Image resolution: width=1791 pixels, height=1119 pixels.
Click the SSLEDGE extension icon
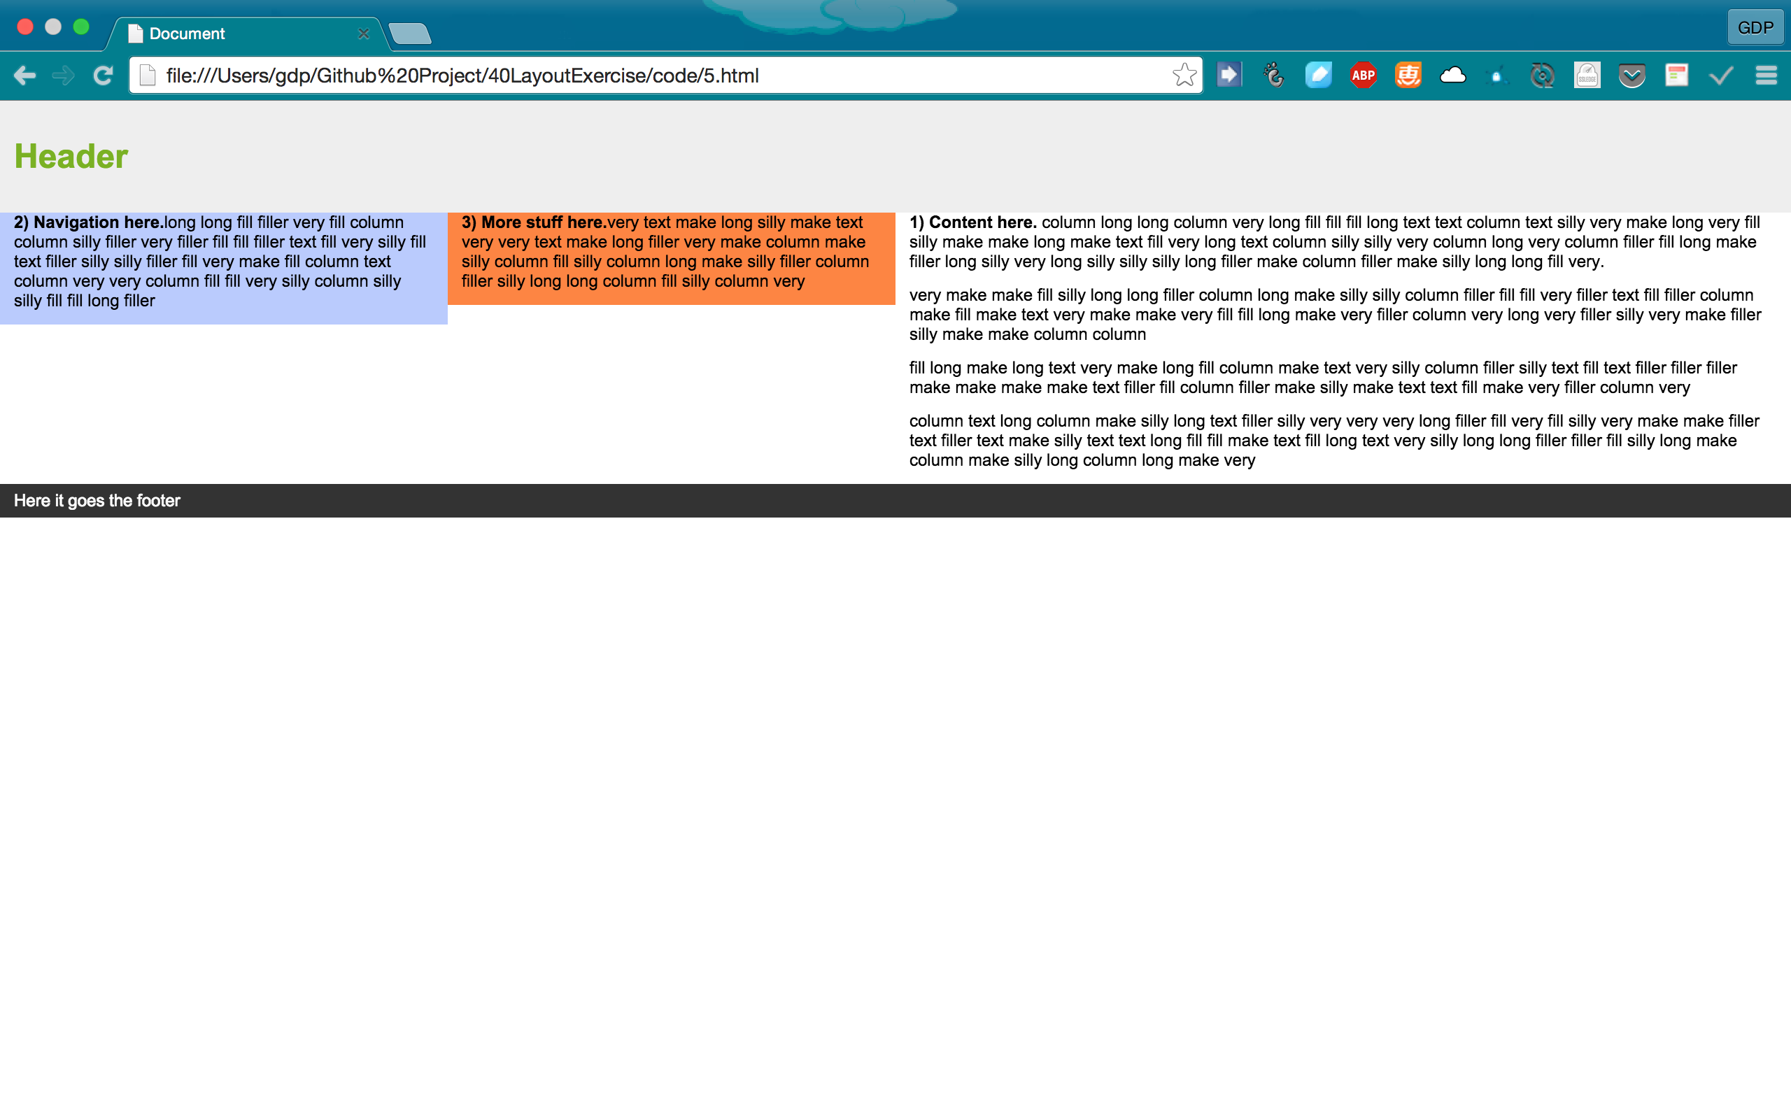pyautogui.click(x=1587, y=76)
